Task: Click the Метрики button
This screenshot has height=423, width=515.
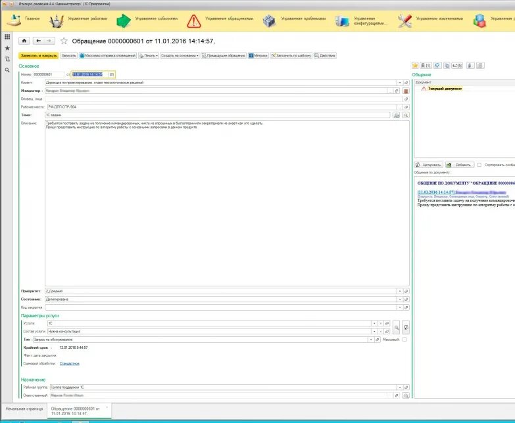Action: tap(258, 56)
